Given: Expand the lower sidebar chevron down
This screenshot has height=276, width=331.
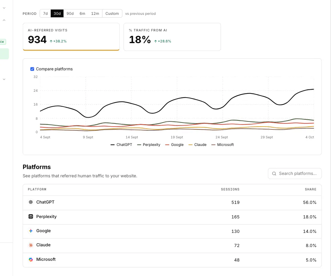Looking at the screenshot, I should click(4, 79).
